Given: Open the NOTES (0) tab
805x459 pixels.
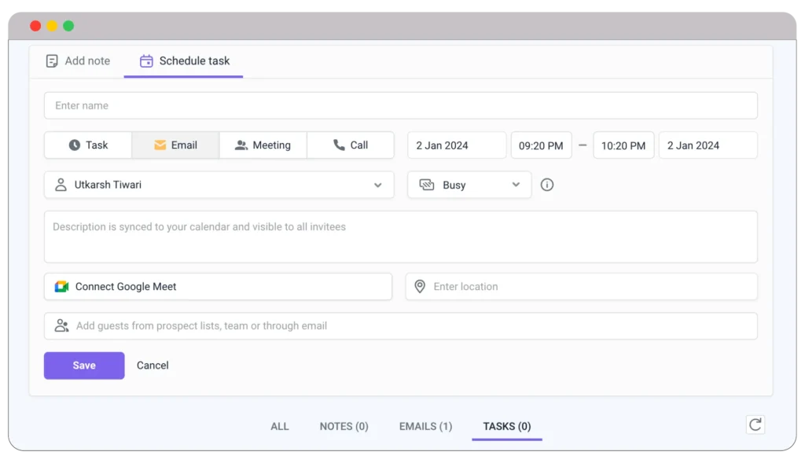Looking at the screenshot, I should click(x=344, y=426).
